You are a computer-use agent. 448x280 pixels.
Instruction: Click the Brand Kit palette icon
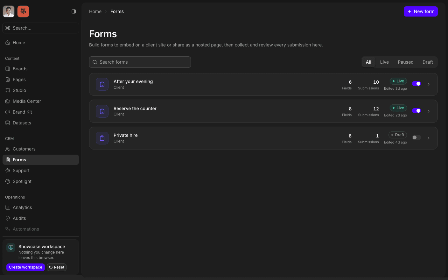pos(8,112)
